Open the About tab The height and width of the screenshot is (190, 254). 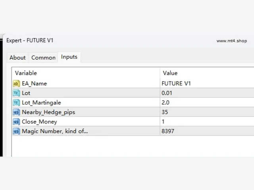coord(17,57)
